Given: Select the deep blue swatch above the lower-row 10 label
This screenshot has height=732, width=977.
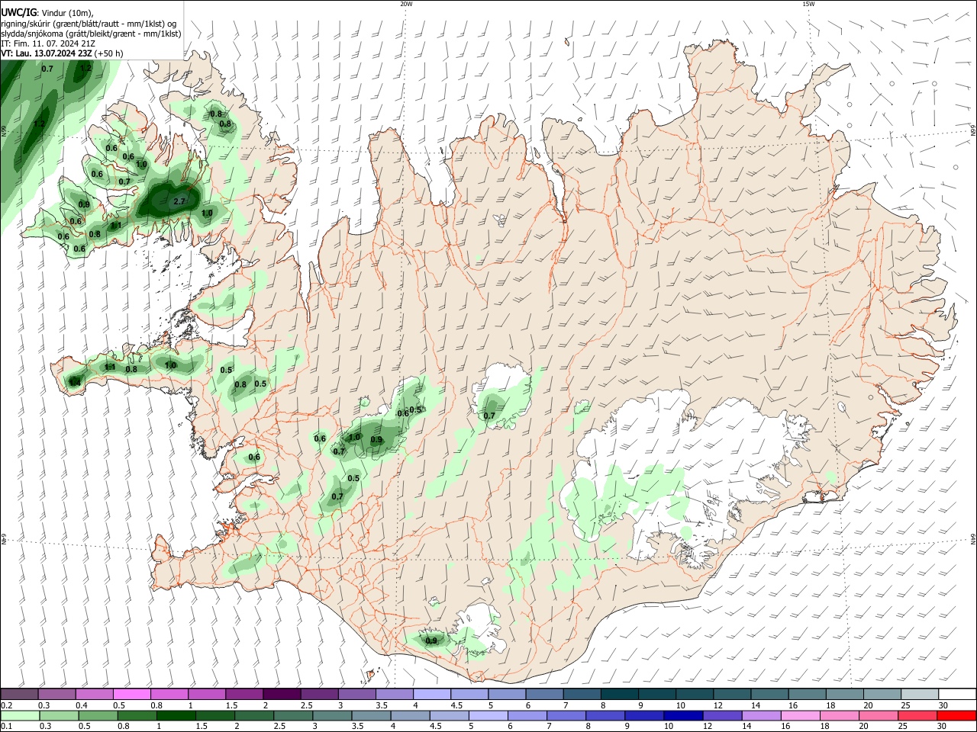Looking at the screenshot, I should pos(682,716).
